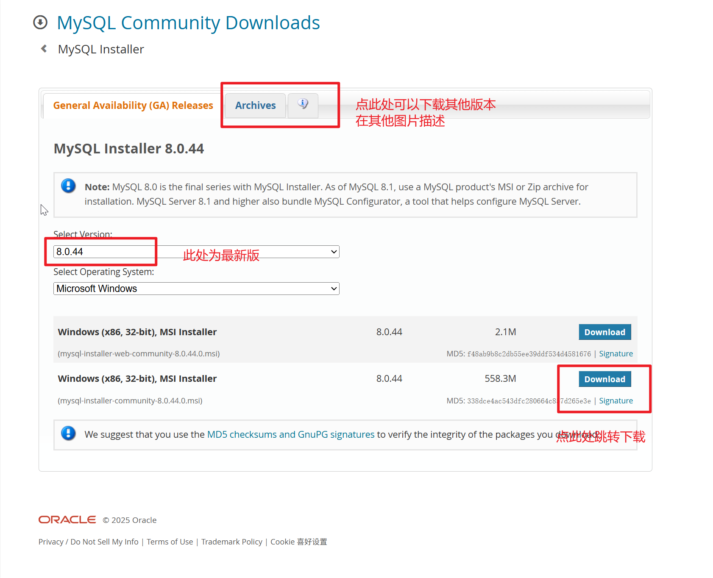Screen dimensions: 713x578
Task: Open MD5 checksums and GnuPG signatures link
Action: tap(291, 434)
